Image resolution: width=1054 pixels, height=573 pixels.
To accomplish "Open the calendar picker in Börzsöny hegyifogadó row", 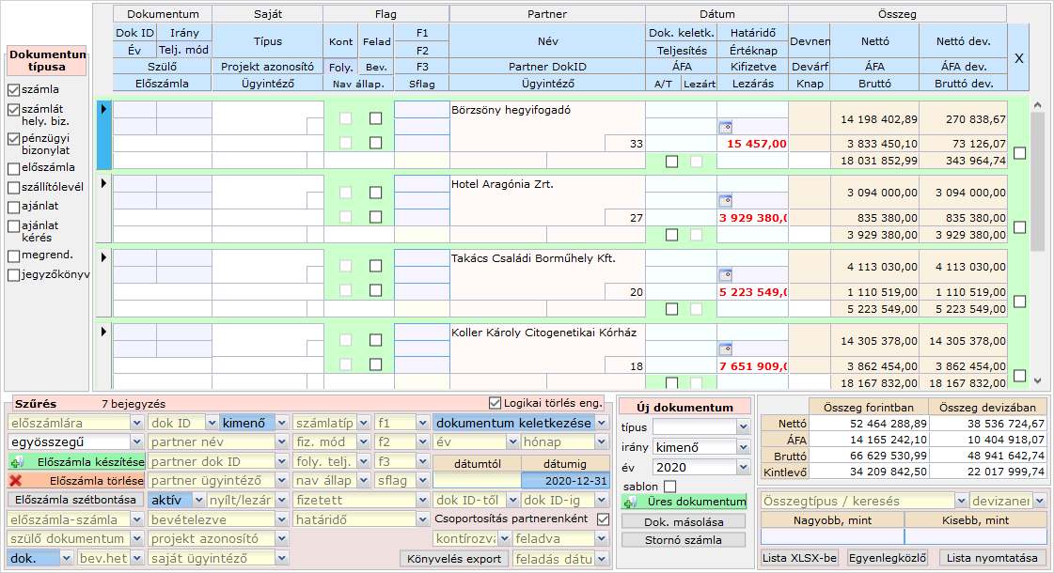I will click(x=725, y=127).
